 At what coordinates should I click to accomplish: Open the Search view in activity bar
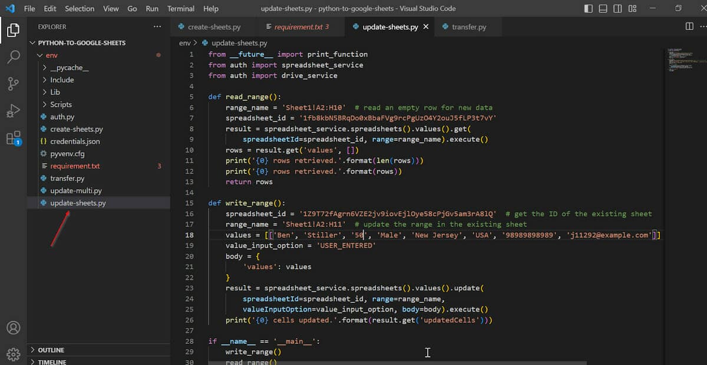(x=13, y=57)
